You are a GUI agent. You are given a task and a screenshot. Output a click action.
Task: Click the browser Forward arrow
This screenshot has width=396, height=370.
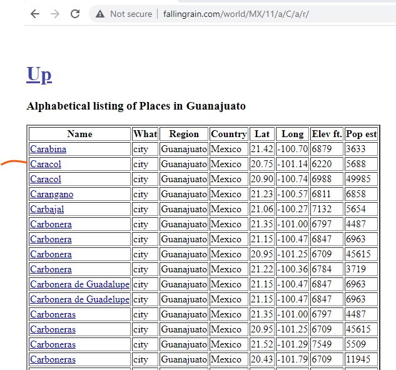[x=55, y=14]
